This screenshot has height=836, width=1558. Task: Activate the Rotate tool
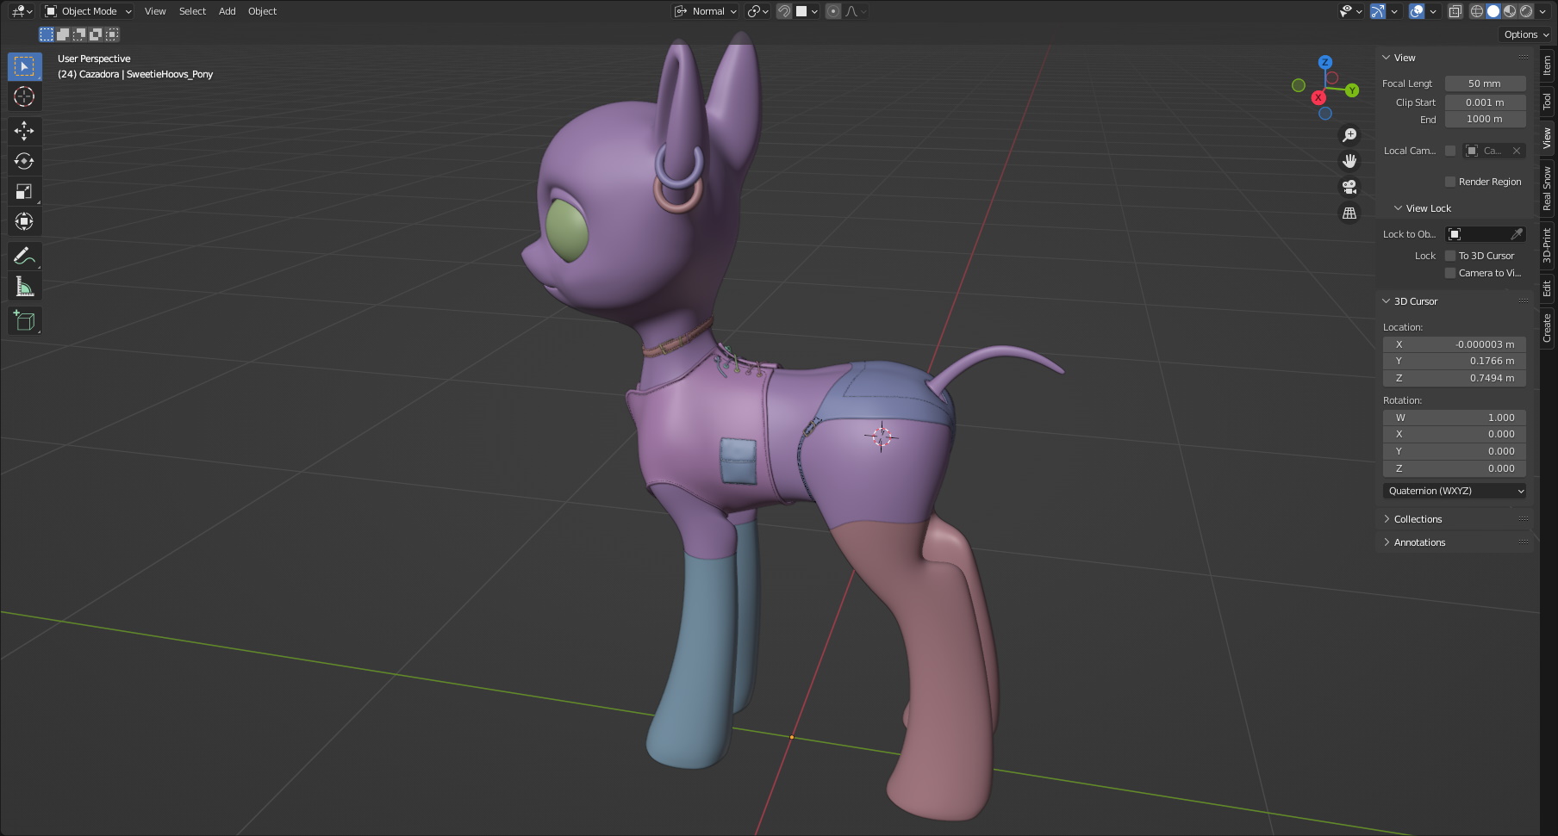click(x=24, y=161)
